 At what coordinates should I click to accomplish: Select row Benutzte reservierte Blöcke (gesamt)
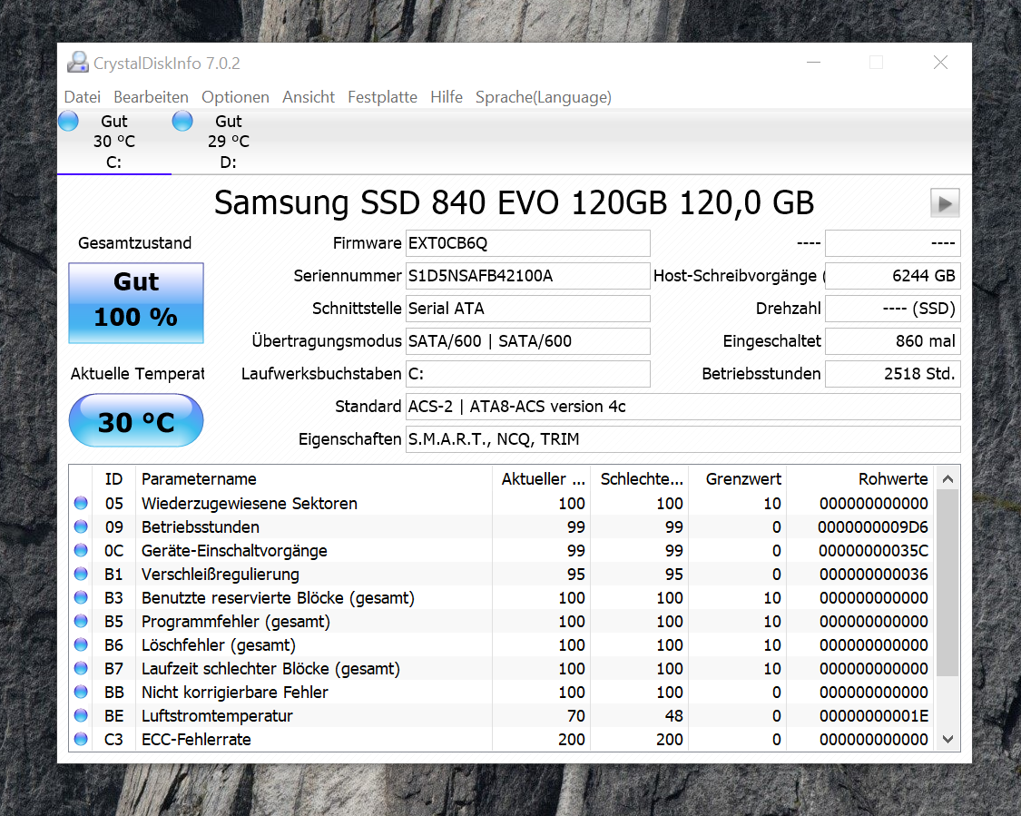coord(502,598)
